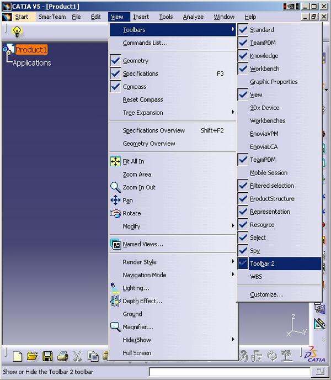331x380 pixels.
Task: Choose Fit All In from View menu
Action: point(173,161)
